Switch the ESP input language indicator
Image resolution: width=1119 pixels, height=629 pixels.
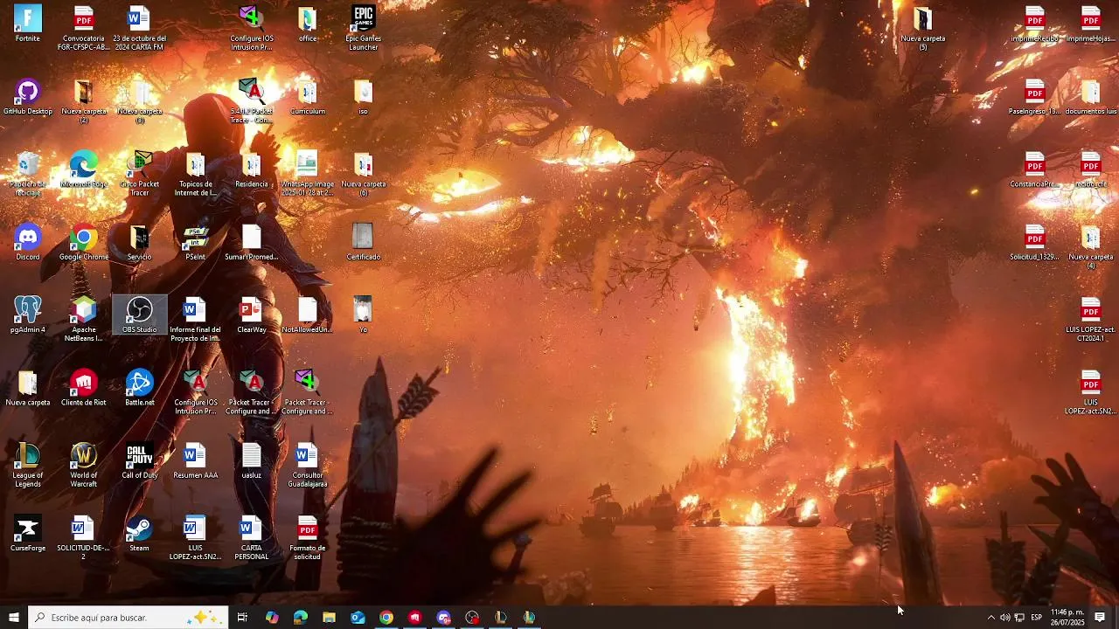[x=1036, y=618]
